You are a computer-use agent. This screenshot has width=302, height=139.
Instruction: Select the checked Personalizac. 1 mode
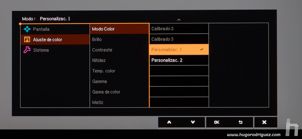coord(179,49)
